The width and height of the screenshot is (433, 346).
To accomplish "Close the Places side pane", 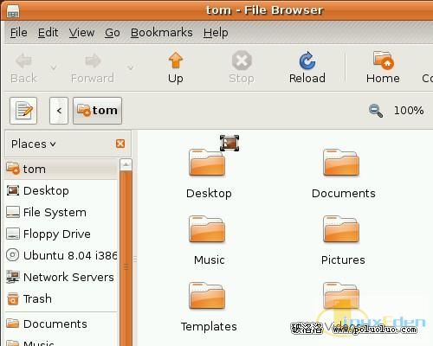I will pyautogui.click(x=120, y=144).
